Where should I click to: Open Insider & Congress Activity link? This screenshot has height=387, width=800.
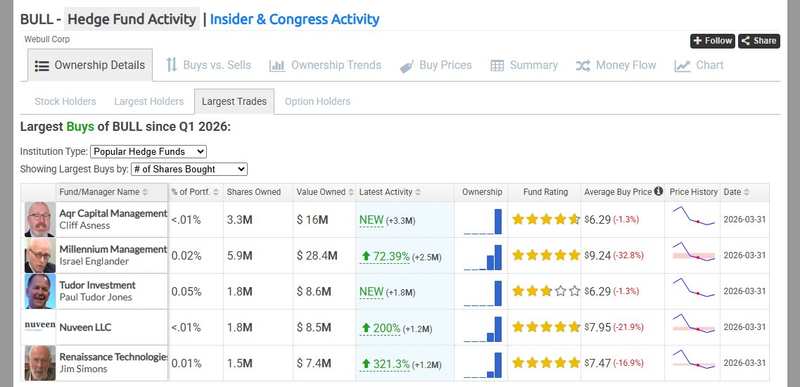[295, 20]
